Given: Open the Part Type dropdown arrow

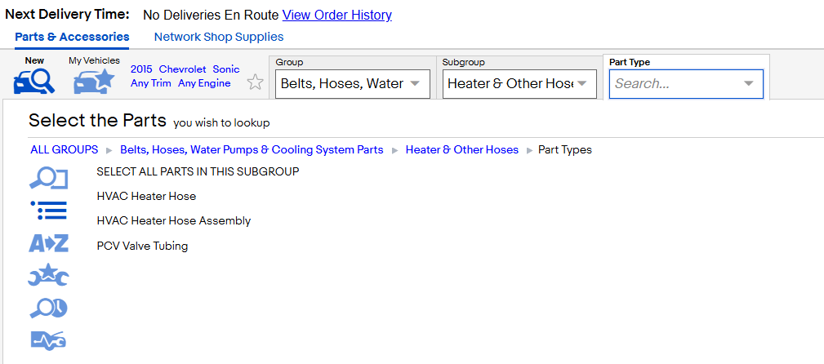Looking at the screenshot, I should click(x=749, y=83).
